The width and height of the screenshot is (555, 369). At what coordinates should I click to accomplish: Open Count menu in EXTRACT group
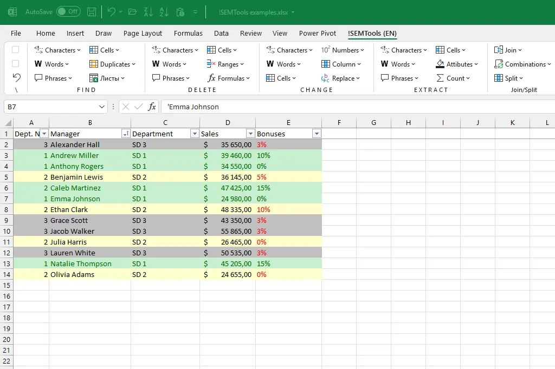click(x=453, y=78)
